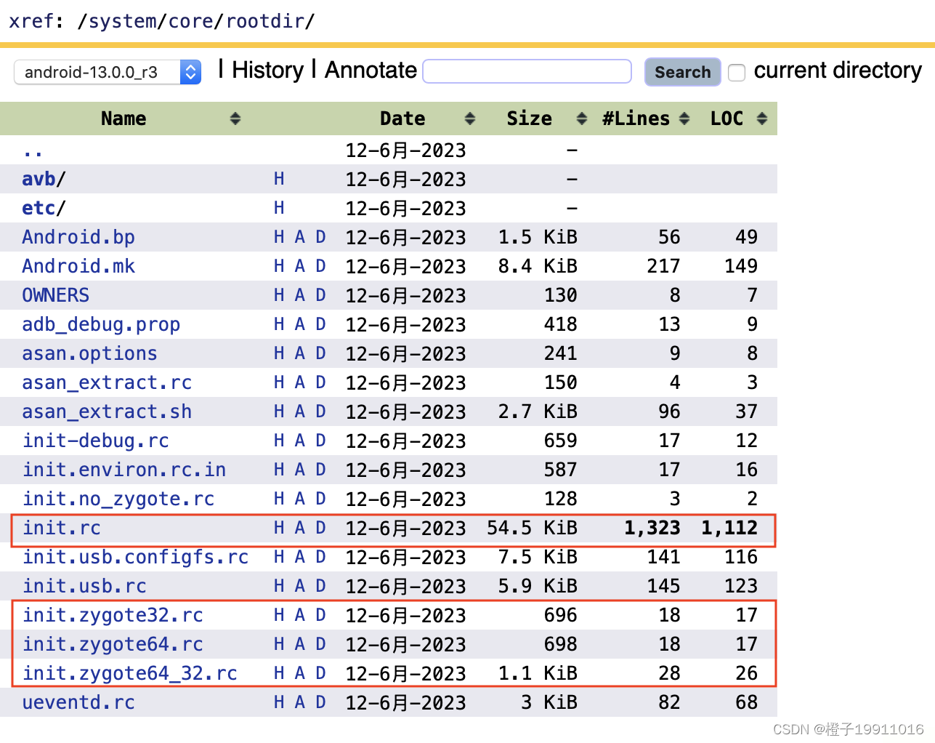
Task: Select the 1,323 lines value
Action: 652,528
